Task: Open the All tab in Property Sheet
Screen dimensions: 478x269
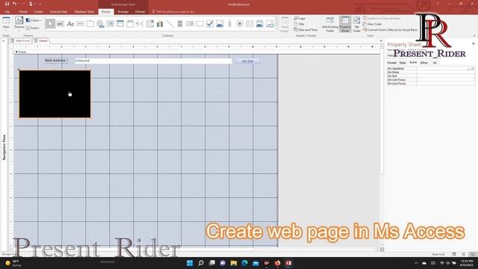Action: (435, 63)
